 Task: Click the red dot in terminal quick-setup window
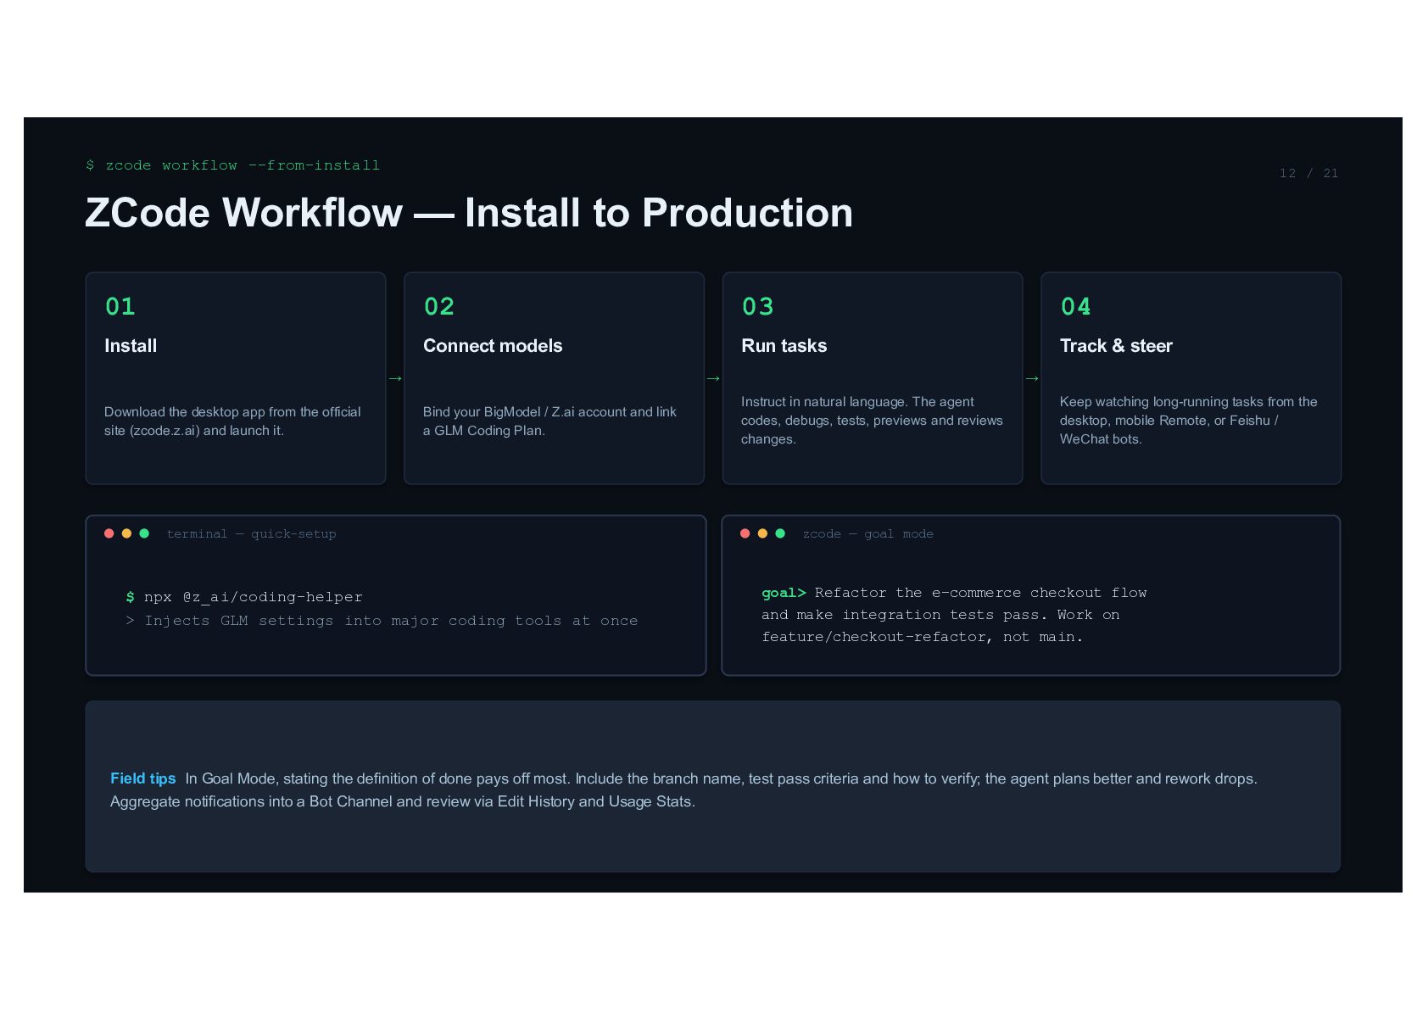pyautogui.click(x=109, y=533)
